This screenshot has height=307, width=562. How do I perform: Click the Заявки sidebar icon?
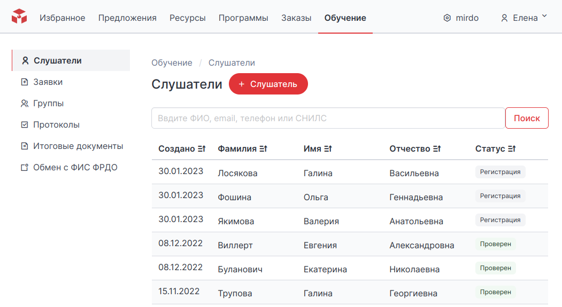(24, 82)
